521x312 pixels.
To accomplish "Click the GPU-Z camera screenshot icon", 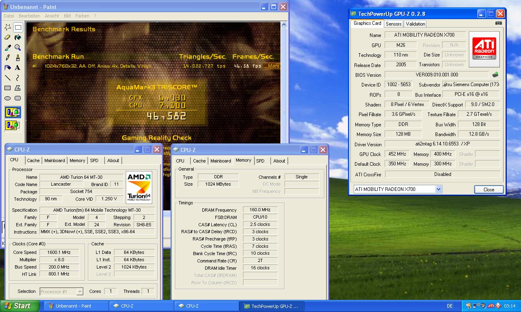I will click(x=499, y=23).
